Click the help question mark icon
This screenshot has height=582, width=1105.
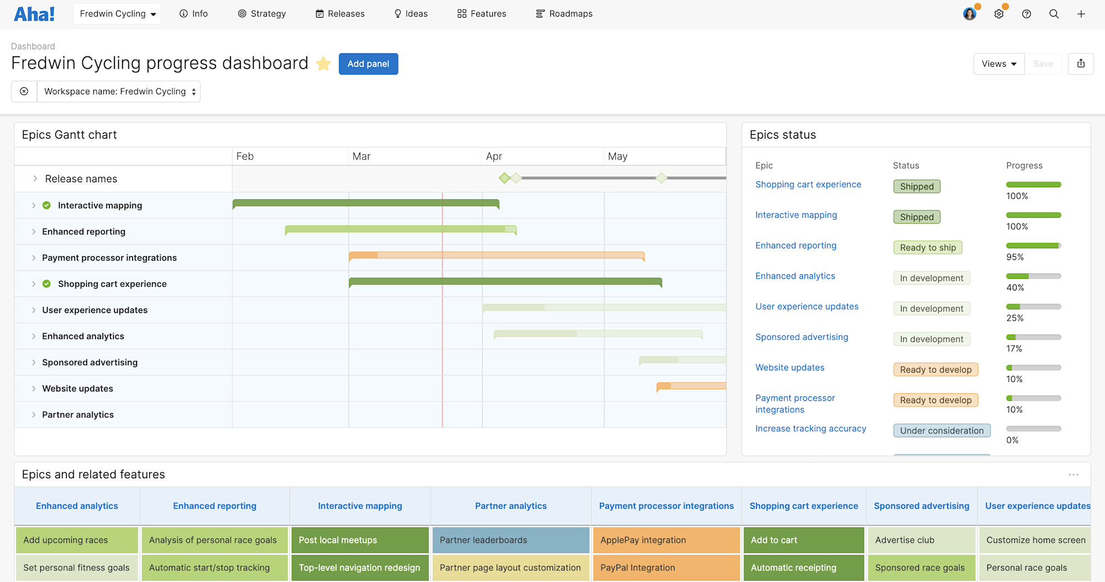(x=1027, y=14)
